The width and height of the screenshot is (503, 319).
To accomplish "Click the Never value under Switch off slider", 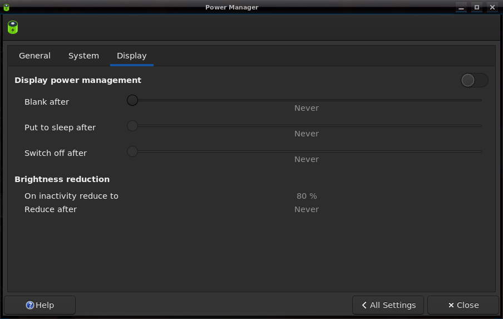I will tap(307, 159).
